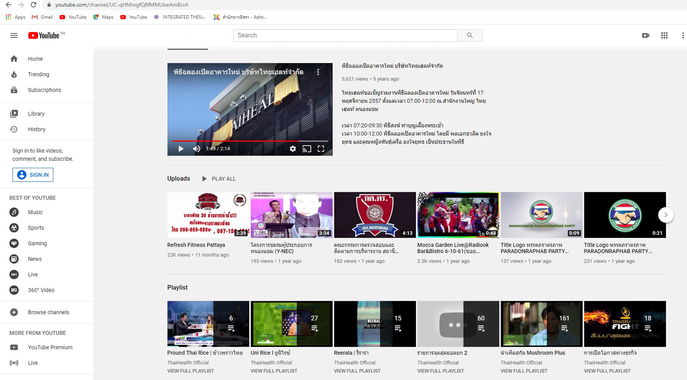The height and width of the screenshot is (380, 687).
Task: Open video player settings gear
Action: (292, 149)
